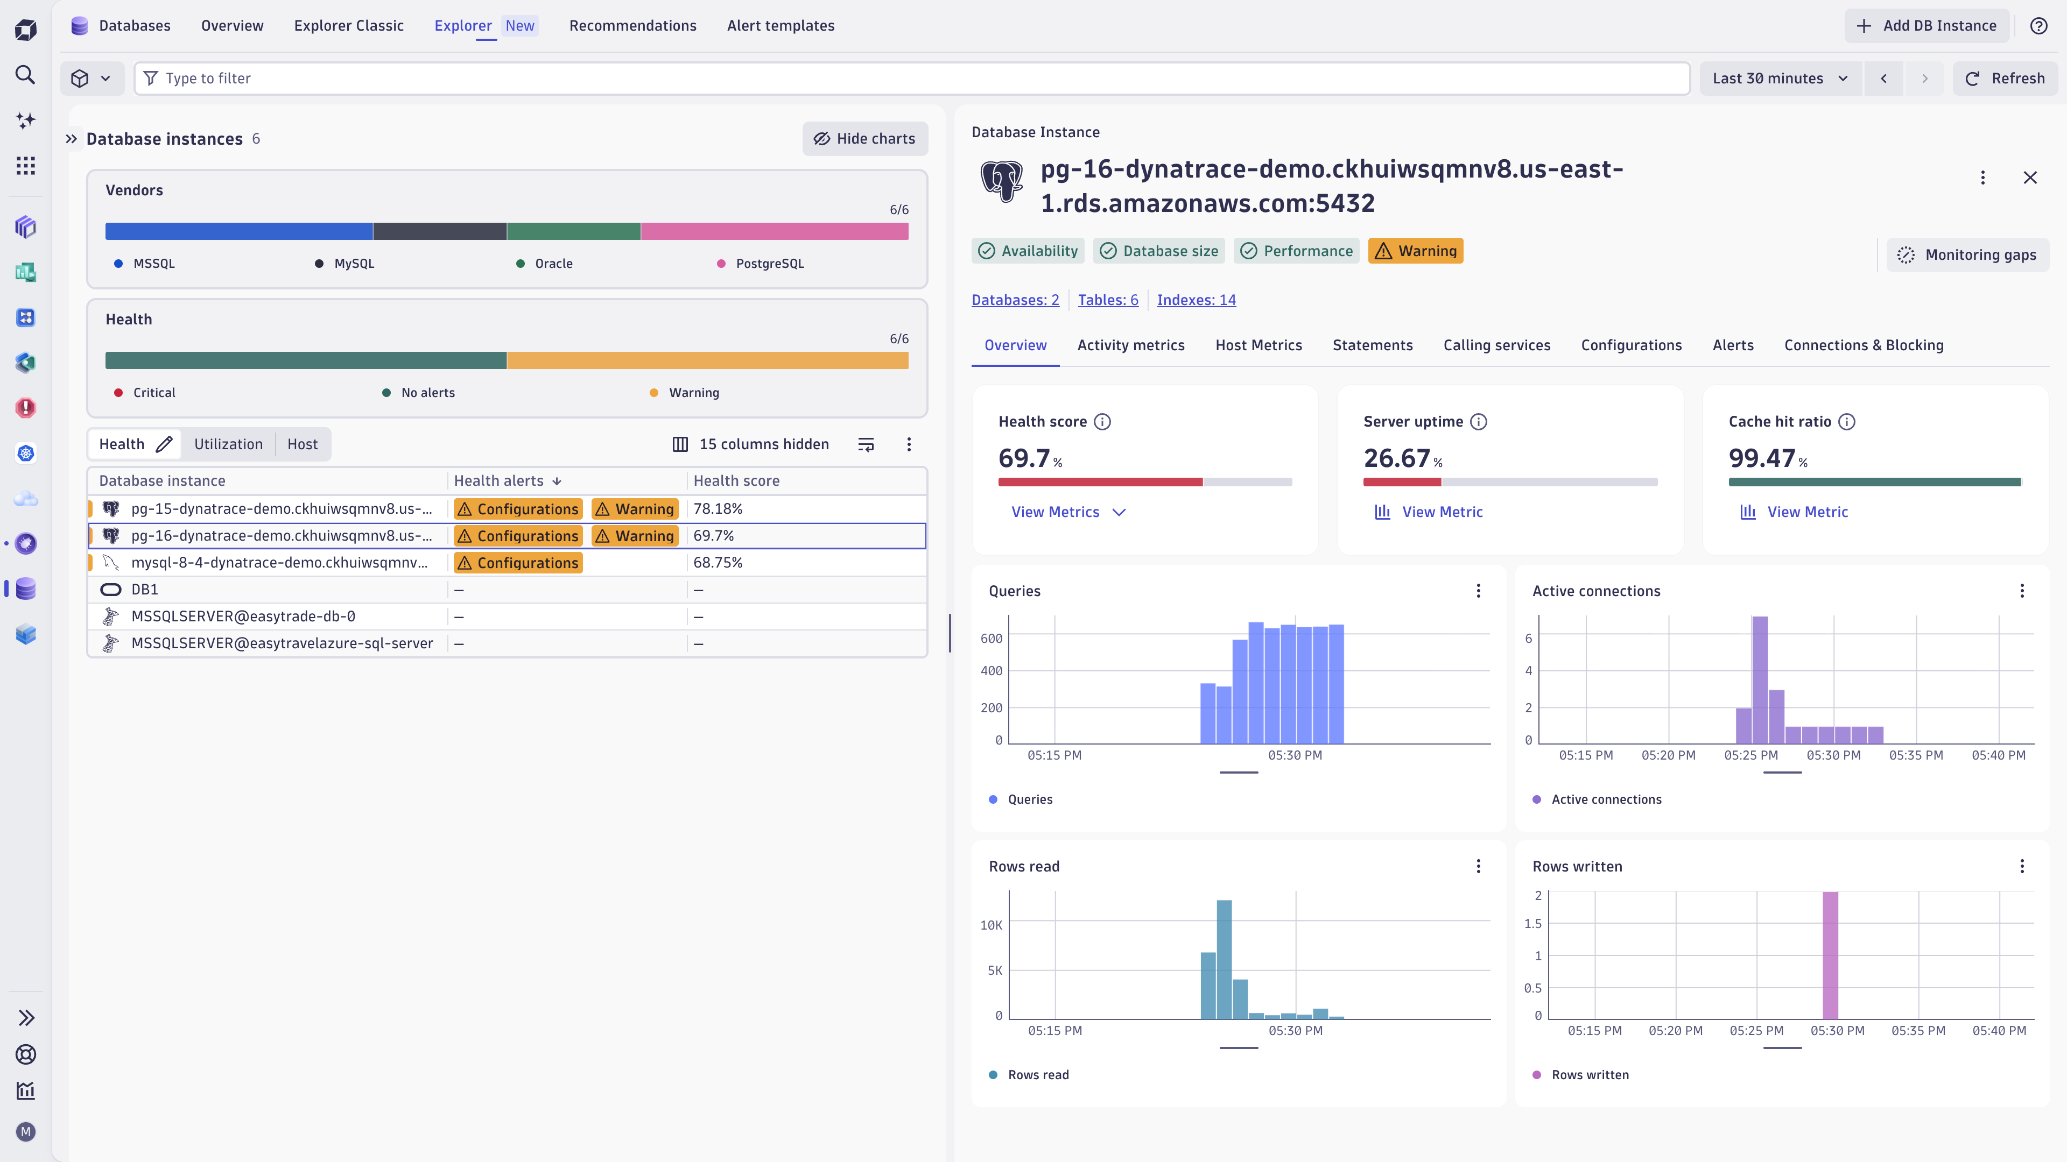Screen dimensions: 2067x1162
Task: Open Active connections chart options menu
Action: 2022,591
